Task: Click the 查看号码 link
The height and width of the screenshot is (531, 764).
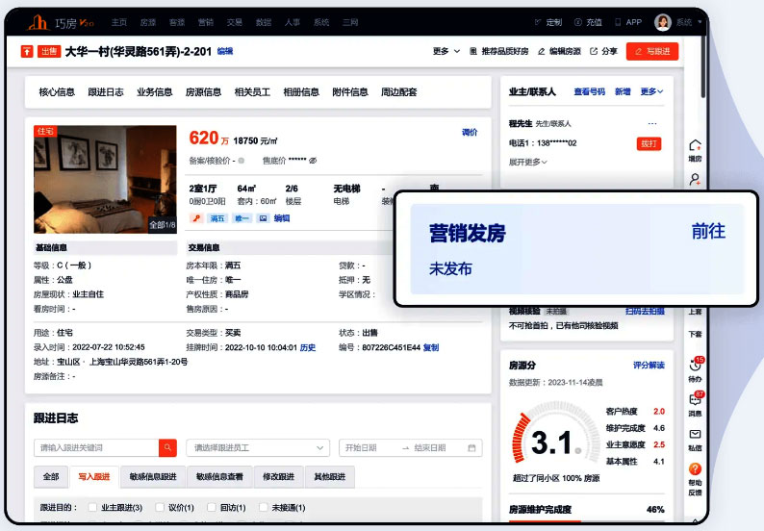Action: [x=589, y=91]
